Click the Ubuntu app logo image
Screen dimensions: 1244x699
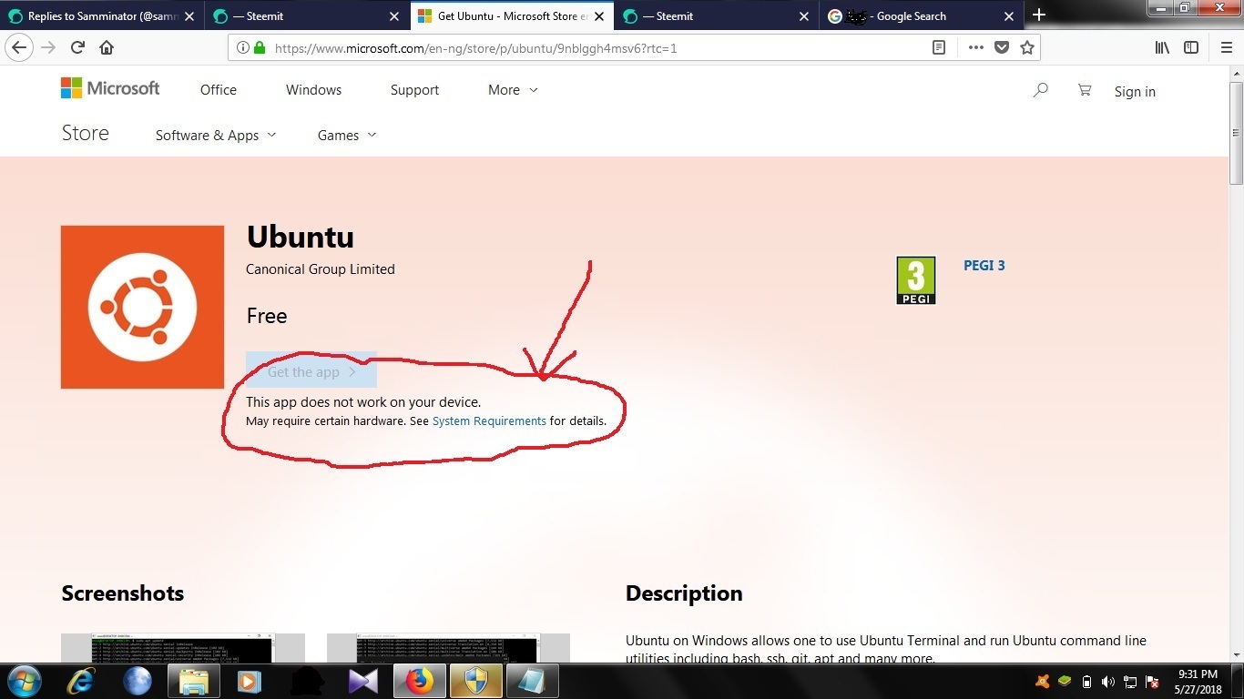(142, 308)
